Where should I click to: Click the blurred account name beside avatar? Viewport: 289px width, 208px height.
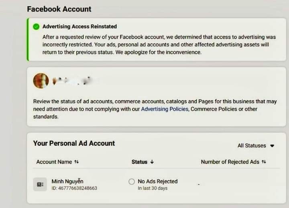pos(72,81)
